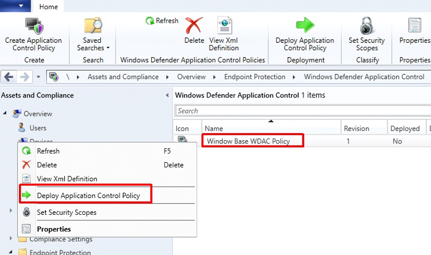Choose Set Security Scopes in context menu
431x255 pixels.
click(66, 212)
